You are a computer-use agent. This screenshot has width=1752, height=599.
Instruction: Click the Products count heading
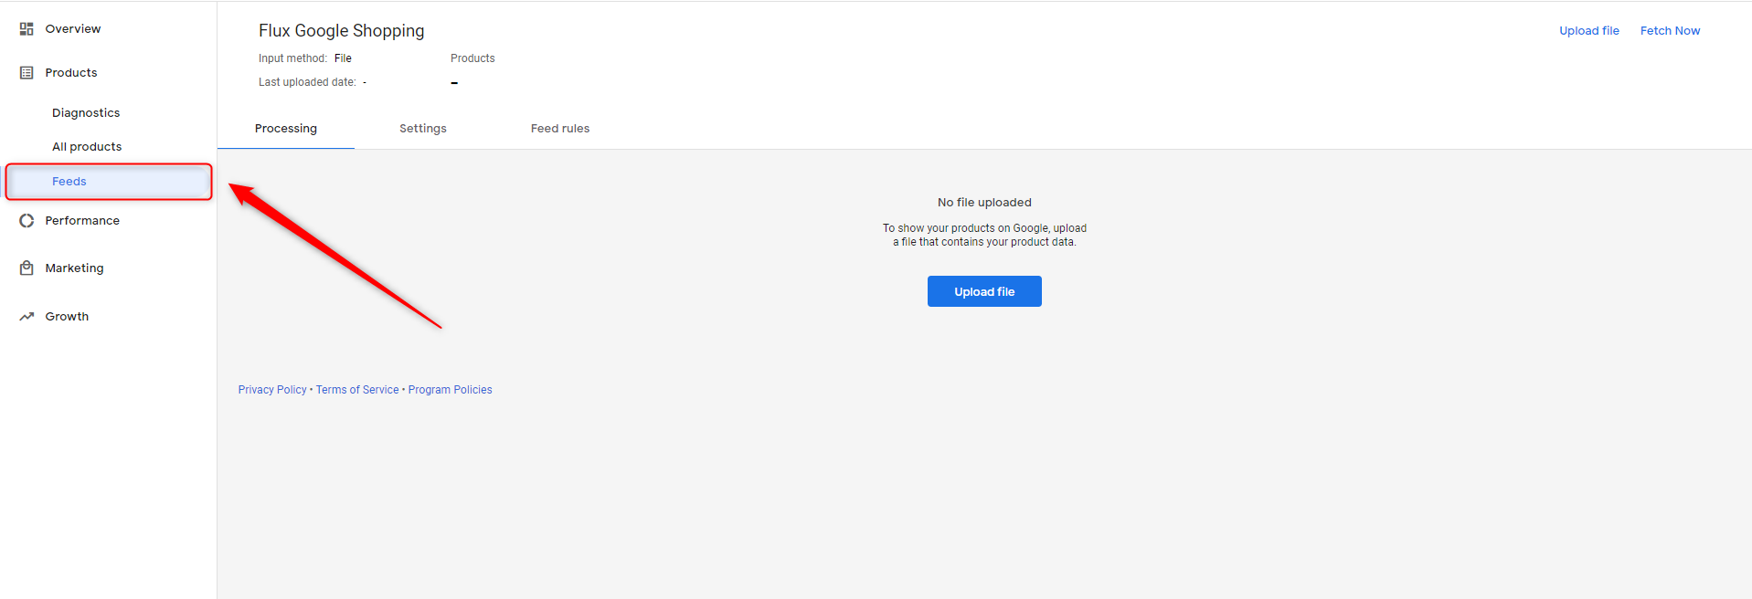(x=473, y=58)
